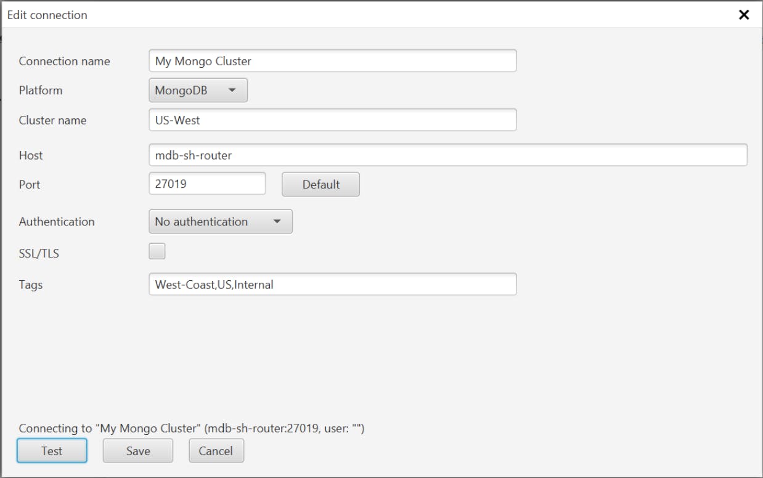Click the Tags input field
The width and height of the screenshot is (763, 478).
332,285
